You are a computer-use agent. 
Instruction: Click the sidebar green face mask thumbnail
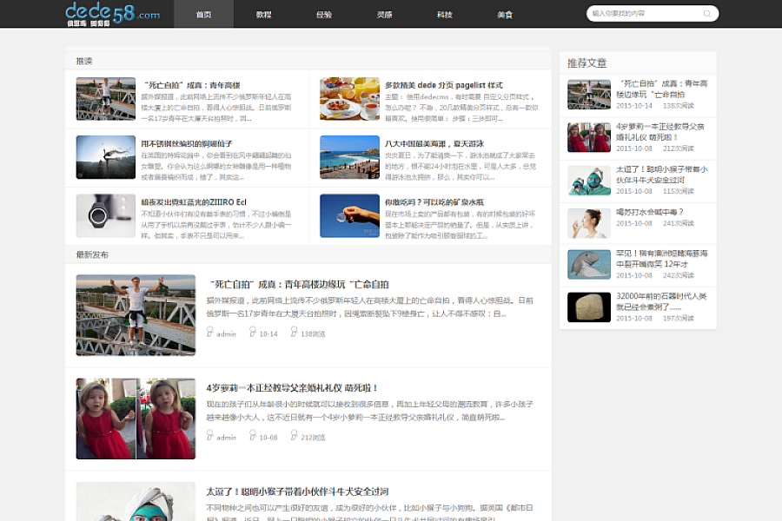point(589,180)
